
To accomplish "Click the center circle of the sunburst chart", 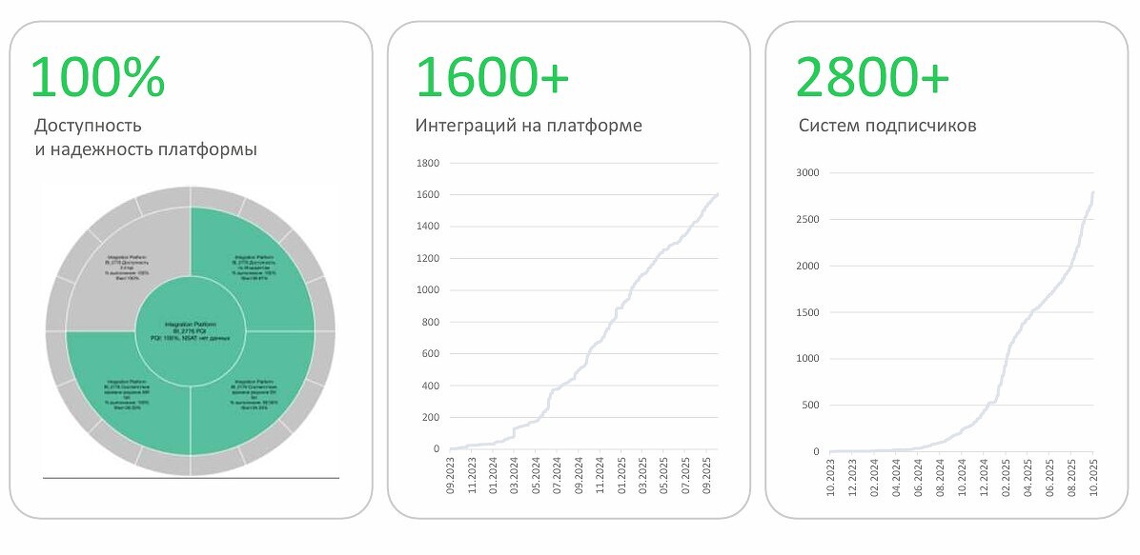I will 190,330.
